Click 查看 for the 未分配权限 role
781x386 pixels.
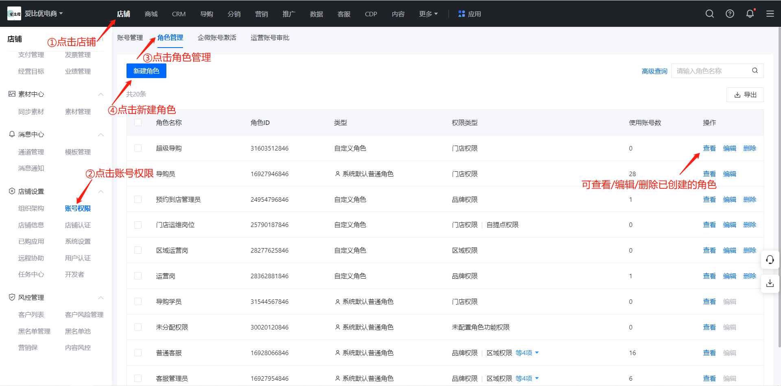[709, 327]
